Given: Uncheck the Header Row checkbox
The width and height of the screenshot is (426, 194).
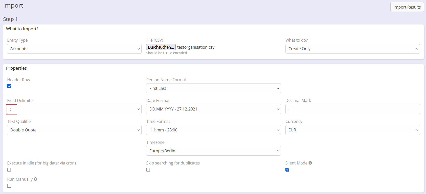Looking at the screenshot, I should [9, 86].
